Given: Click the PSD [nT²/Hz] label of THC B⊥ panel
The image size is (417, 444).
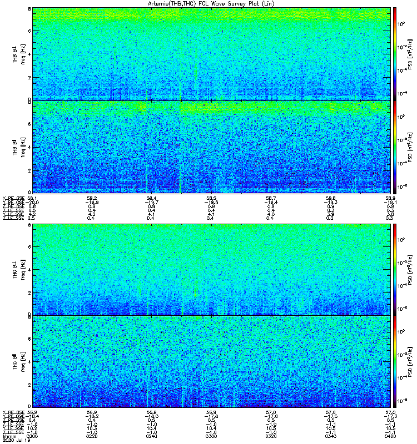Looking at the screenshot, I should tap(410, 270).
